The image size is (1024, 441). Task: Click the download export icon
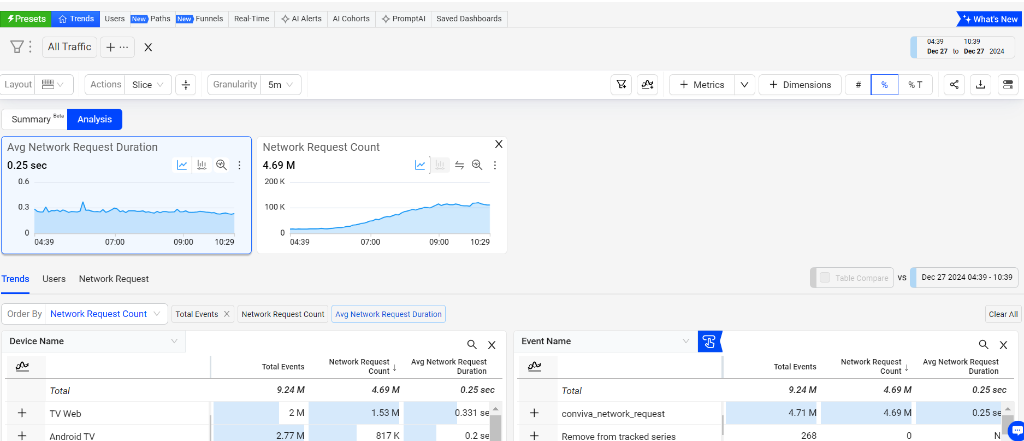(x=980, y=85)
